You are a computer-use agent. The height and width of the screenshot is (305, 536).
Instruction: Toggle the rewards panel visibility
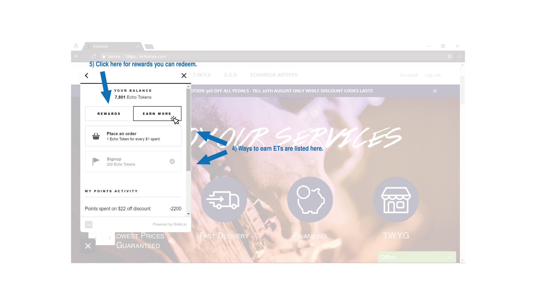tap(184, 75)
